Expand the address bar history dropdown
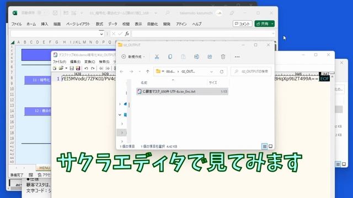The height and width of the screenshot is (198, 353). coord(211,71)
